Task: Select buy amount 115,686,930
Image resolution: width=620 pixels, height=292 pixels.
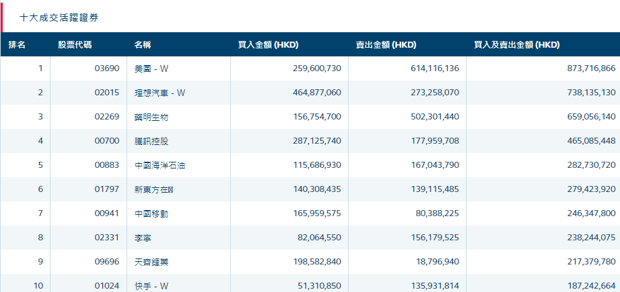Action: point(317,165)
